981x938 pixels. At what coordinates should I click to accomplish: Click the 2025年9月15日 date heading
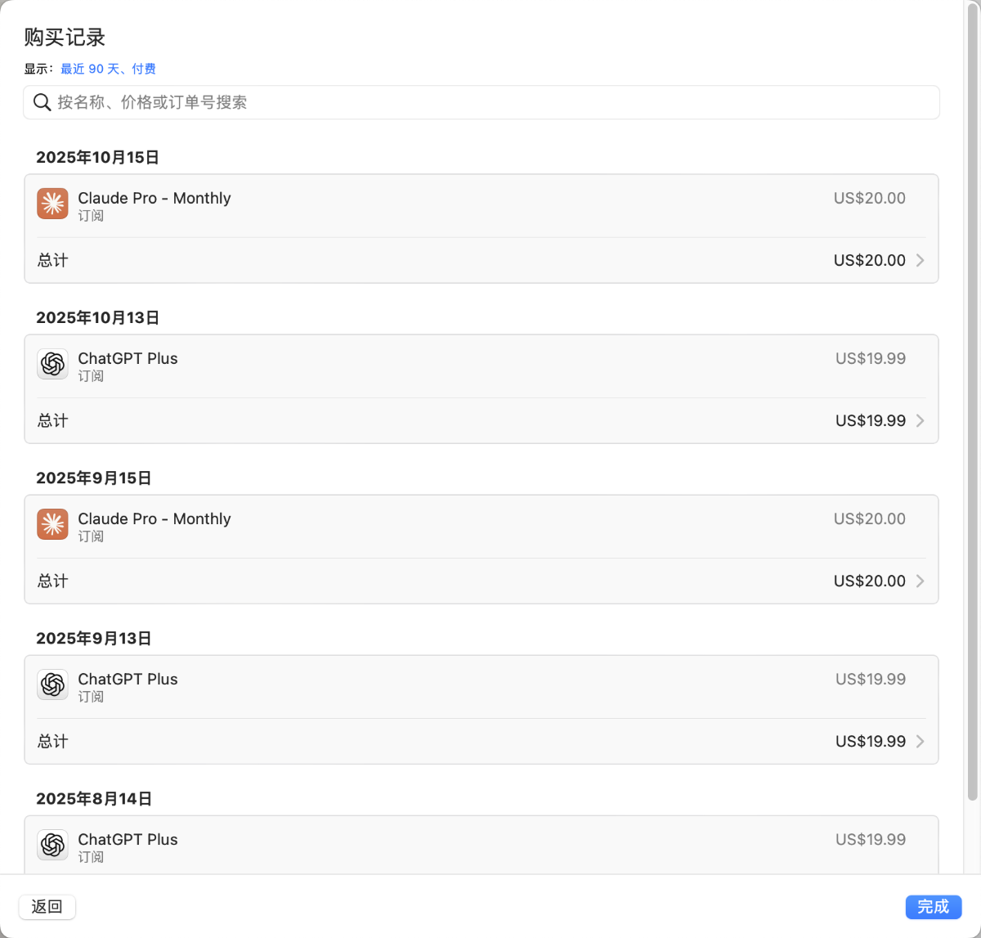point(93,478)
